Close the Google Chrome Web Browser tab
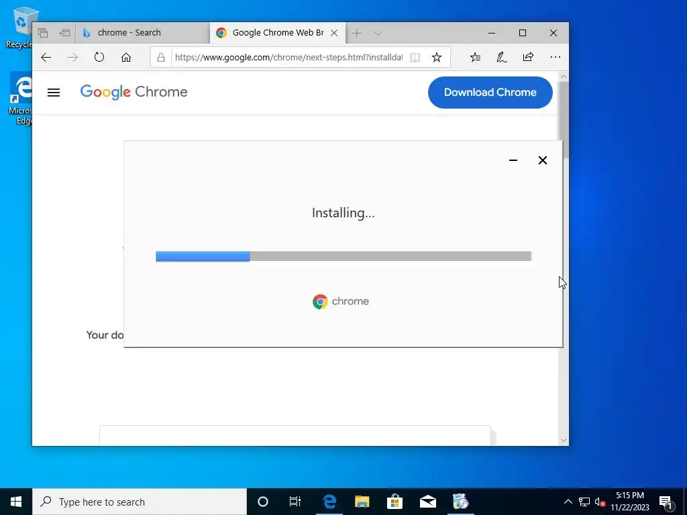 point(334,33)
